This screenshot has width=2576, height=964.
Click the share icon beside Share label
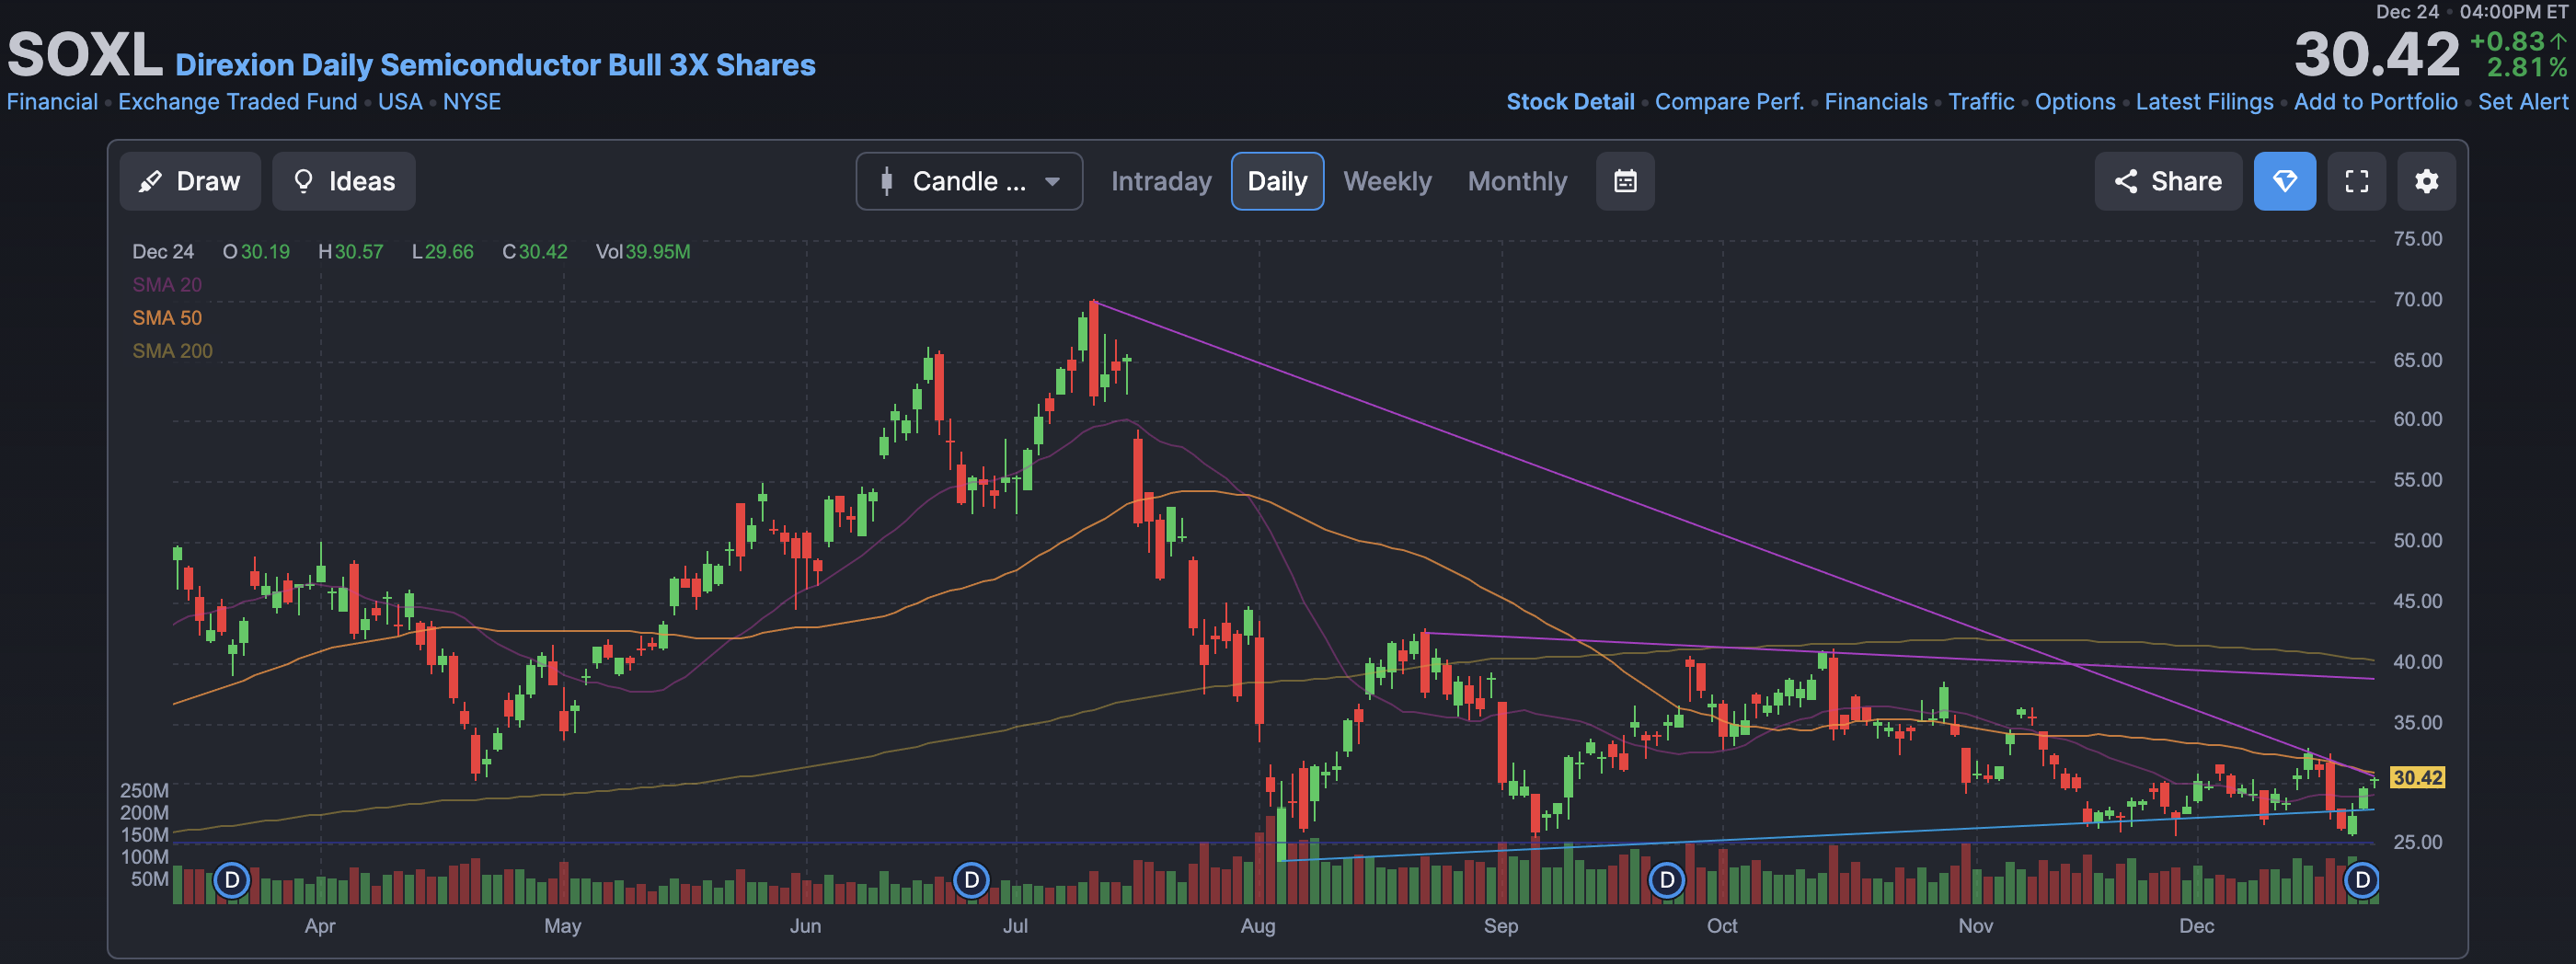point(2125,181)
